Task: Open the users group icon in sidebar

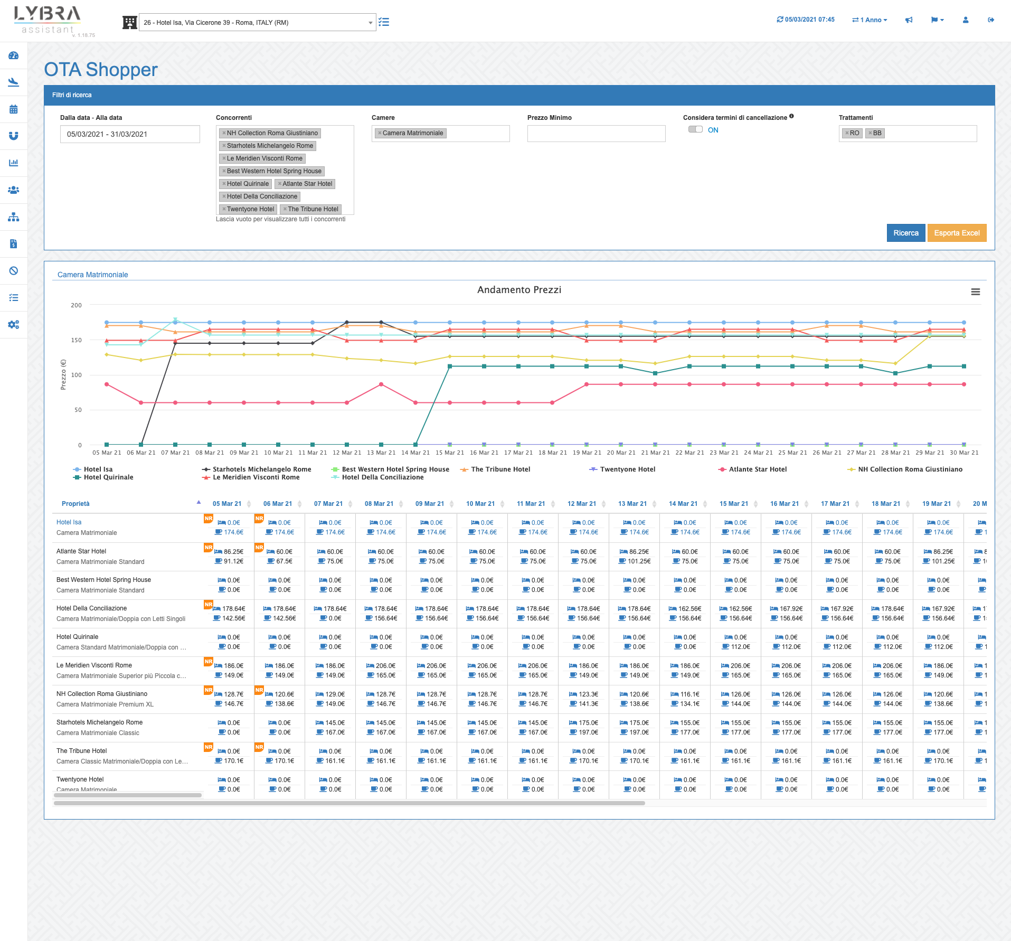Action: 14,190
